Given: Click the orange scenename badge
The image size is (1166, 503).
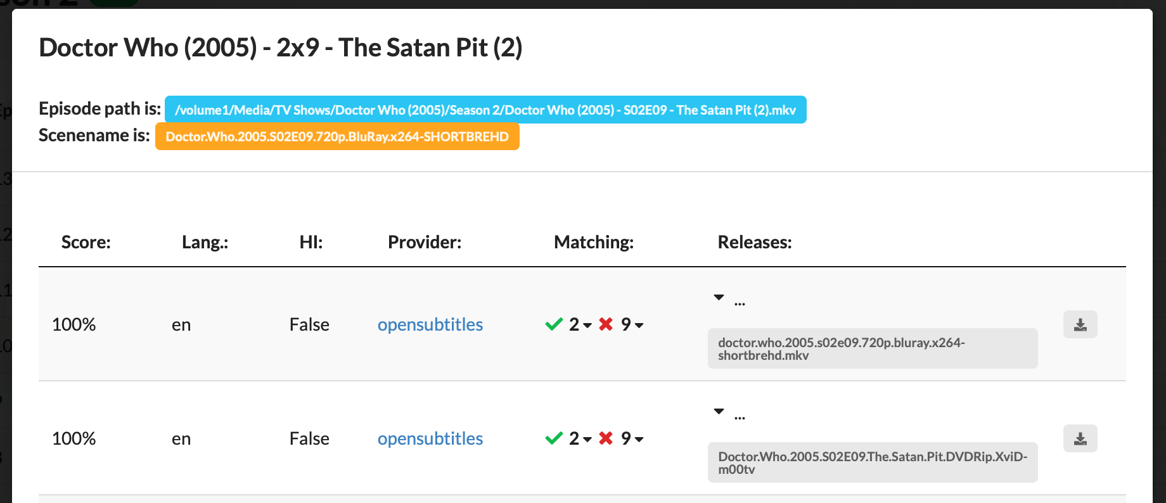Looking at the screenshot, I should pyautogui.click(x=337, y=136).
